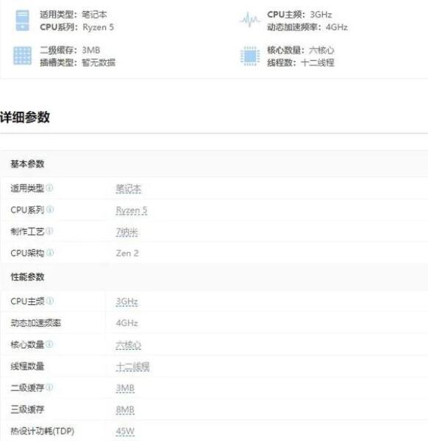The width and height of the screenshot is (428, 441).
Task: Follow the 笔记本 link in the table
Action: (x=129, y=189)
